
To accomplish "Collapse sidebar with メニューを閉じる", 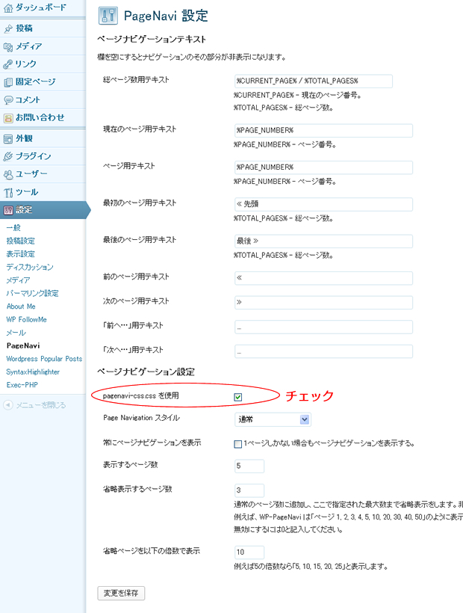I will tap(36, 405).
